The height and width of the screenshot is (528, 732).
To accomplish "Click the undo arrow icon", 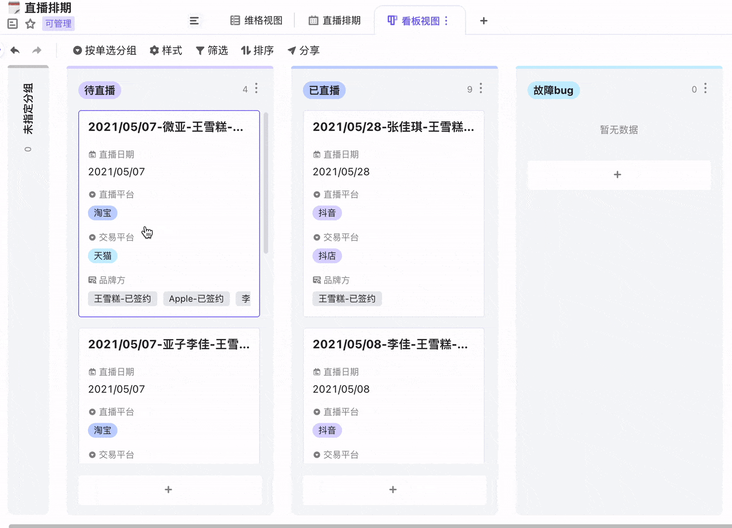I will pyautogui.click(x=15, y=50).
